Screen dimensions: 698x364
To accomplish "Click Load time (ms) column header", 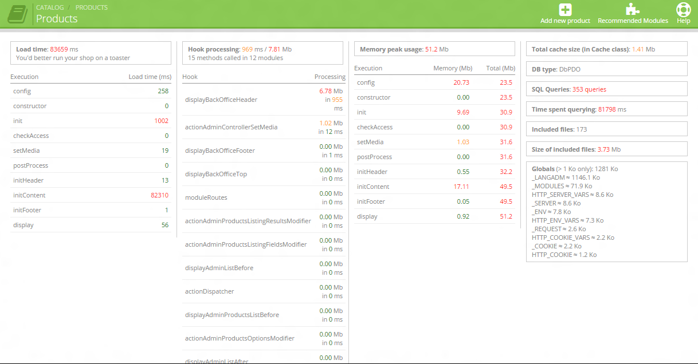I will click(x=150, y=77).
